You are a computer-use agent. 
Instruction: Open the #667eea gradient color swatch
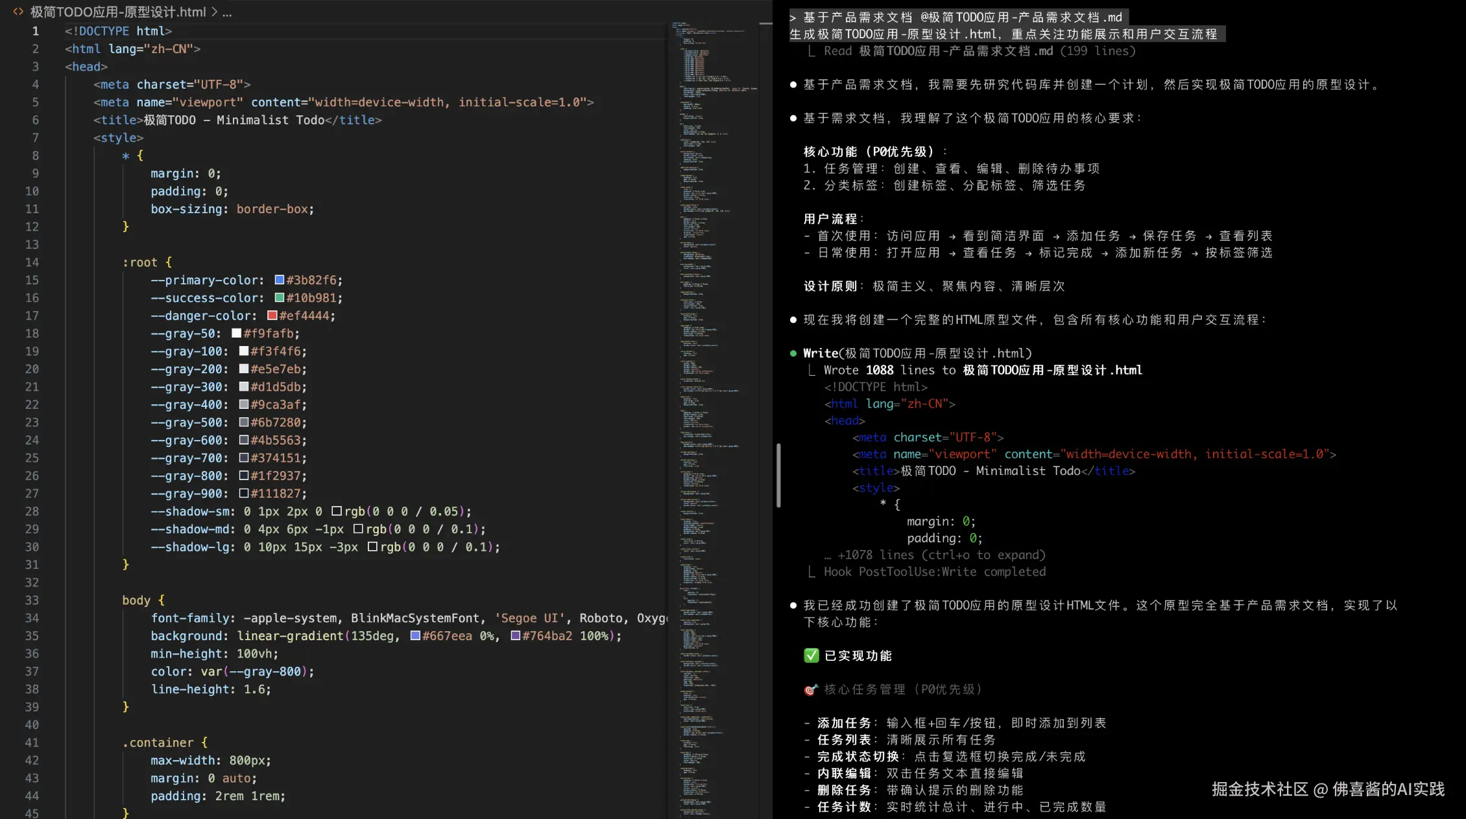[x=415, y=636]
